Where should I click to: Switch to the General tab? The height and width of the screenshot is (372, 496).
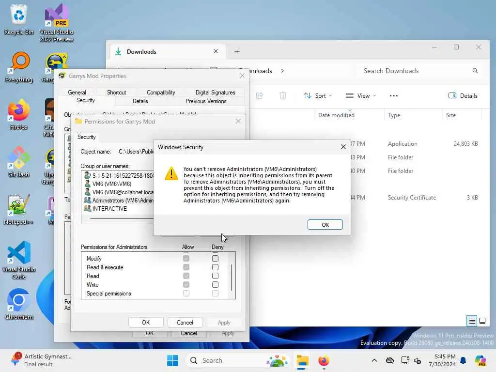[x=77, y=93]
